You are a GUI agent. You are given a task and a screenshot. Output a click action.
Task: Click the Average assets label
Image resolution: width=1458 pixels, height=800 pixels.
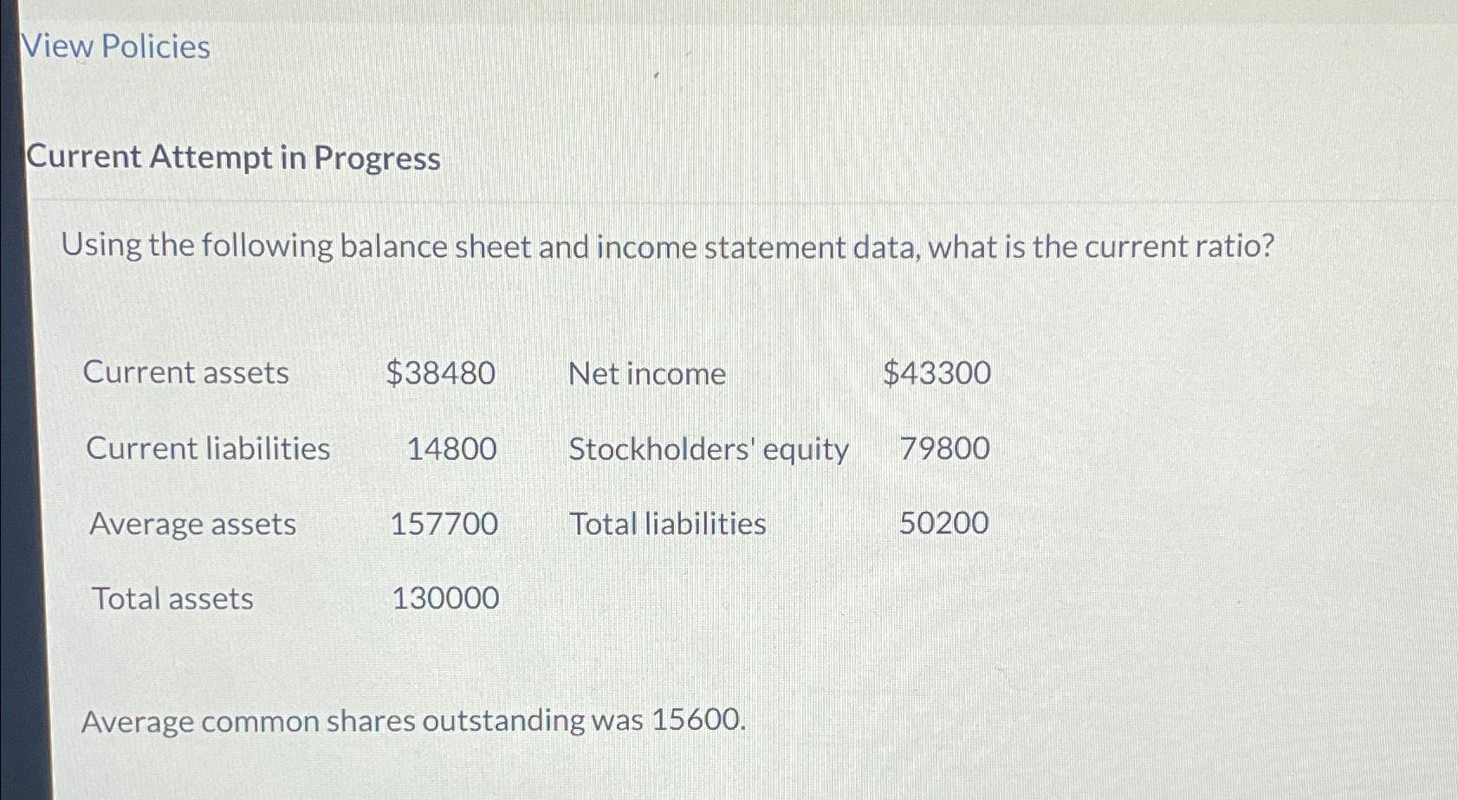click(192, 524)
